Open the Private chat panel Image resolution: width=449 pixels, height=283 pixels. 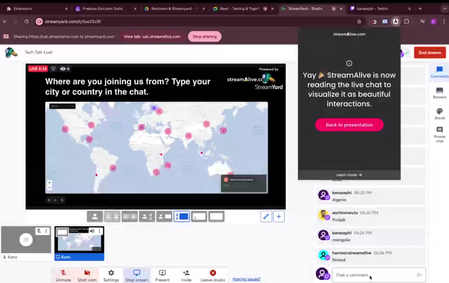pyautogui.click(x=439, y=135)
